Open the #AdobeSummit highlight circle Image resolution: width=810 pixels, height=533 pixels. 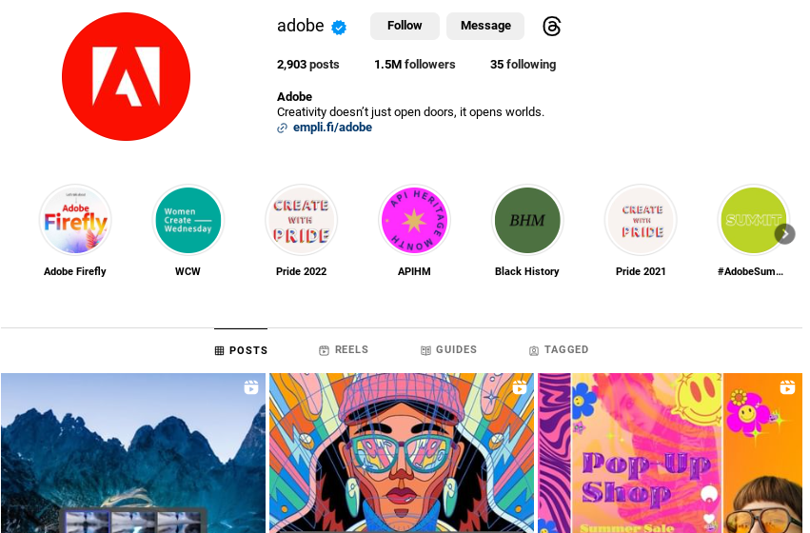(x=753, y=221)
